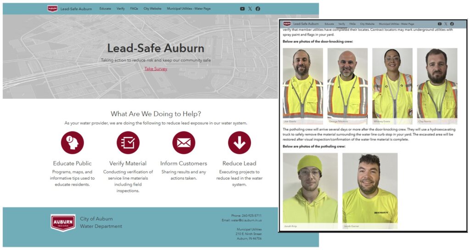
Task: Click the Educate Public head icon
Action: pyautogui.click(x=72, y=142)
